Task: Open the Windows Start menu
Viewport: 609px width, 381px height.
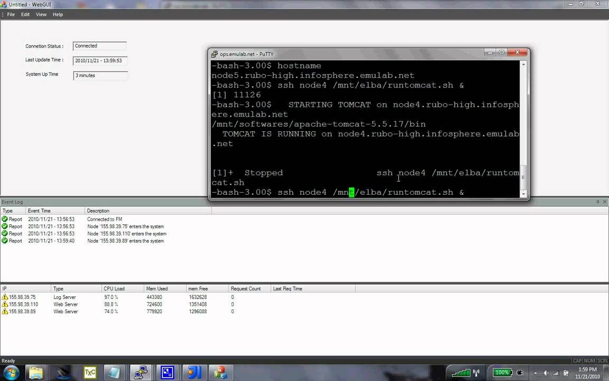Action: pos(11,373)
